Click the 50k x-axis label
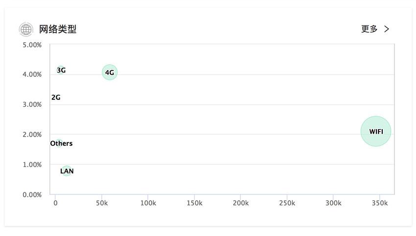 point(102,203)
